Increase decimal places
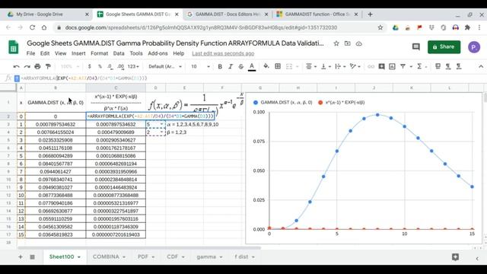Image resolution: width=487 pixels, height=274 pixels. 121,66
